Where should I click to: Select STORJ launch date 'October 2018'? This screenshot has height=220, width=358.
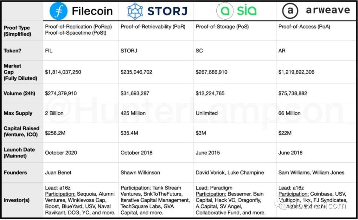click(137, 153)
